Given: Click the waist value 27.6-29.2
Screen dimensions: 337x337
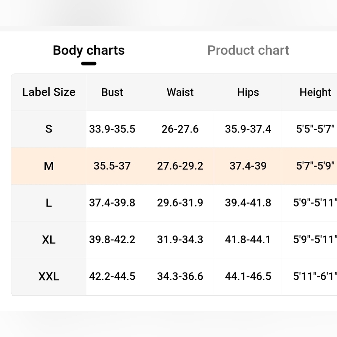Looking at the screenshot, I should point(180,166).
